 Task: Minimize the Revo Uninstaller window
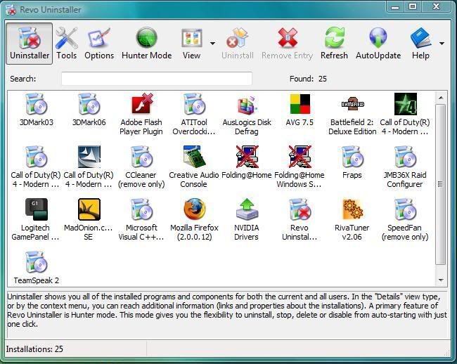(x=396, y=6)
